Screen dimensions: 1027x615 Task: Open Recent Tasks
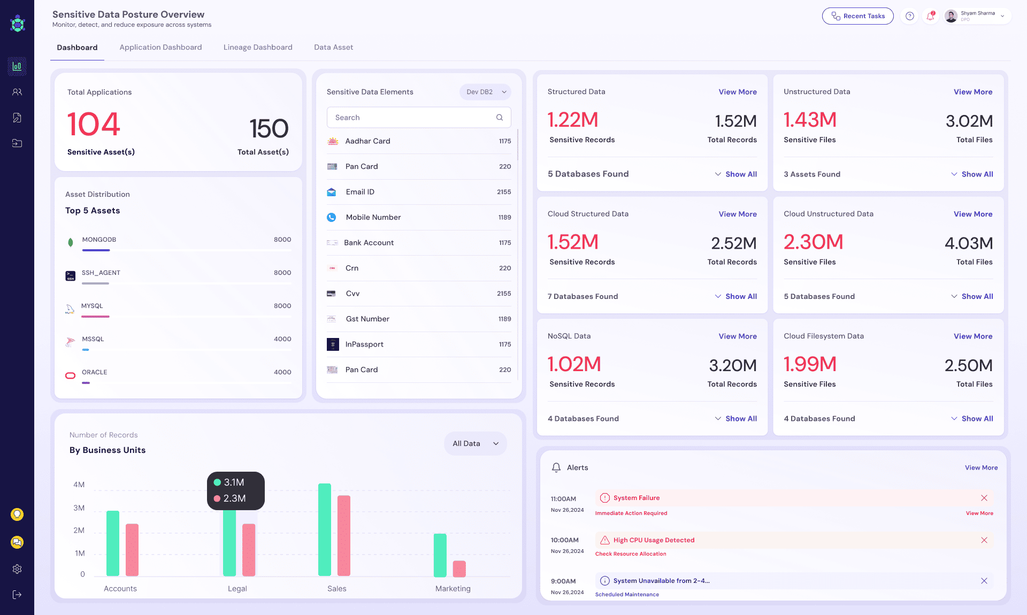(857, 16)
